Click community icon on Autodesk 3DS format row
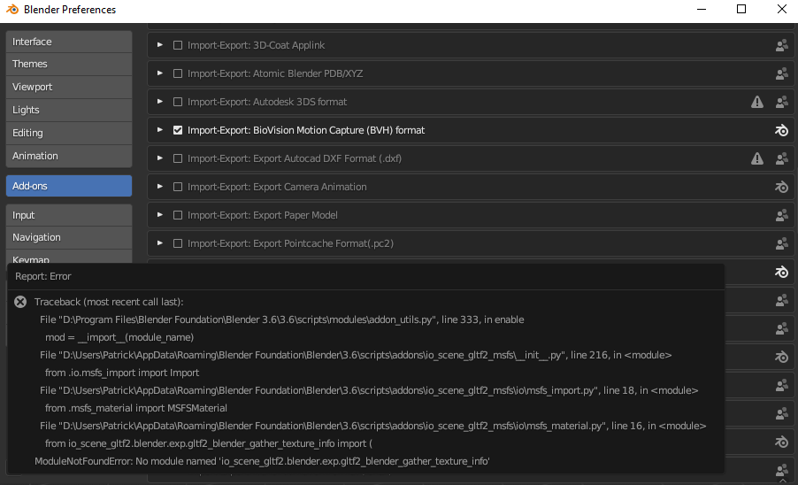The image size is (798, 485). (x=782, y=103)
